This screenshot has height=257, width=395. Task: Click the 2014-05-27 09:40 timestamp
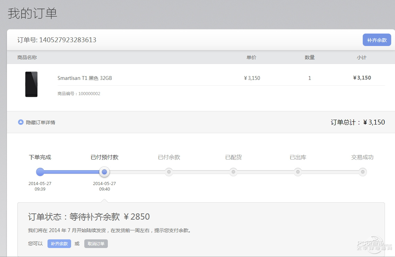tap(104, 186)
